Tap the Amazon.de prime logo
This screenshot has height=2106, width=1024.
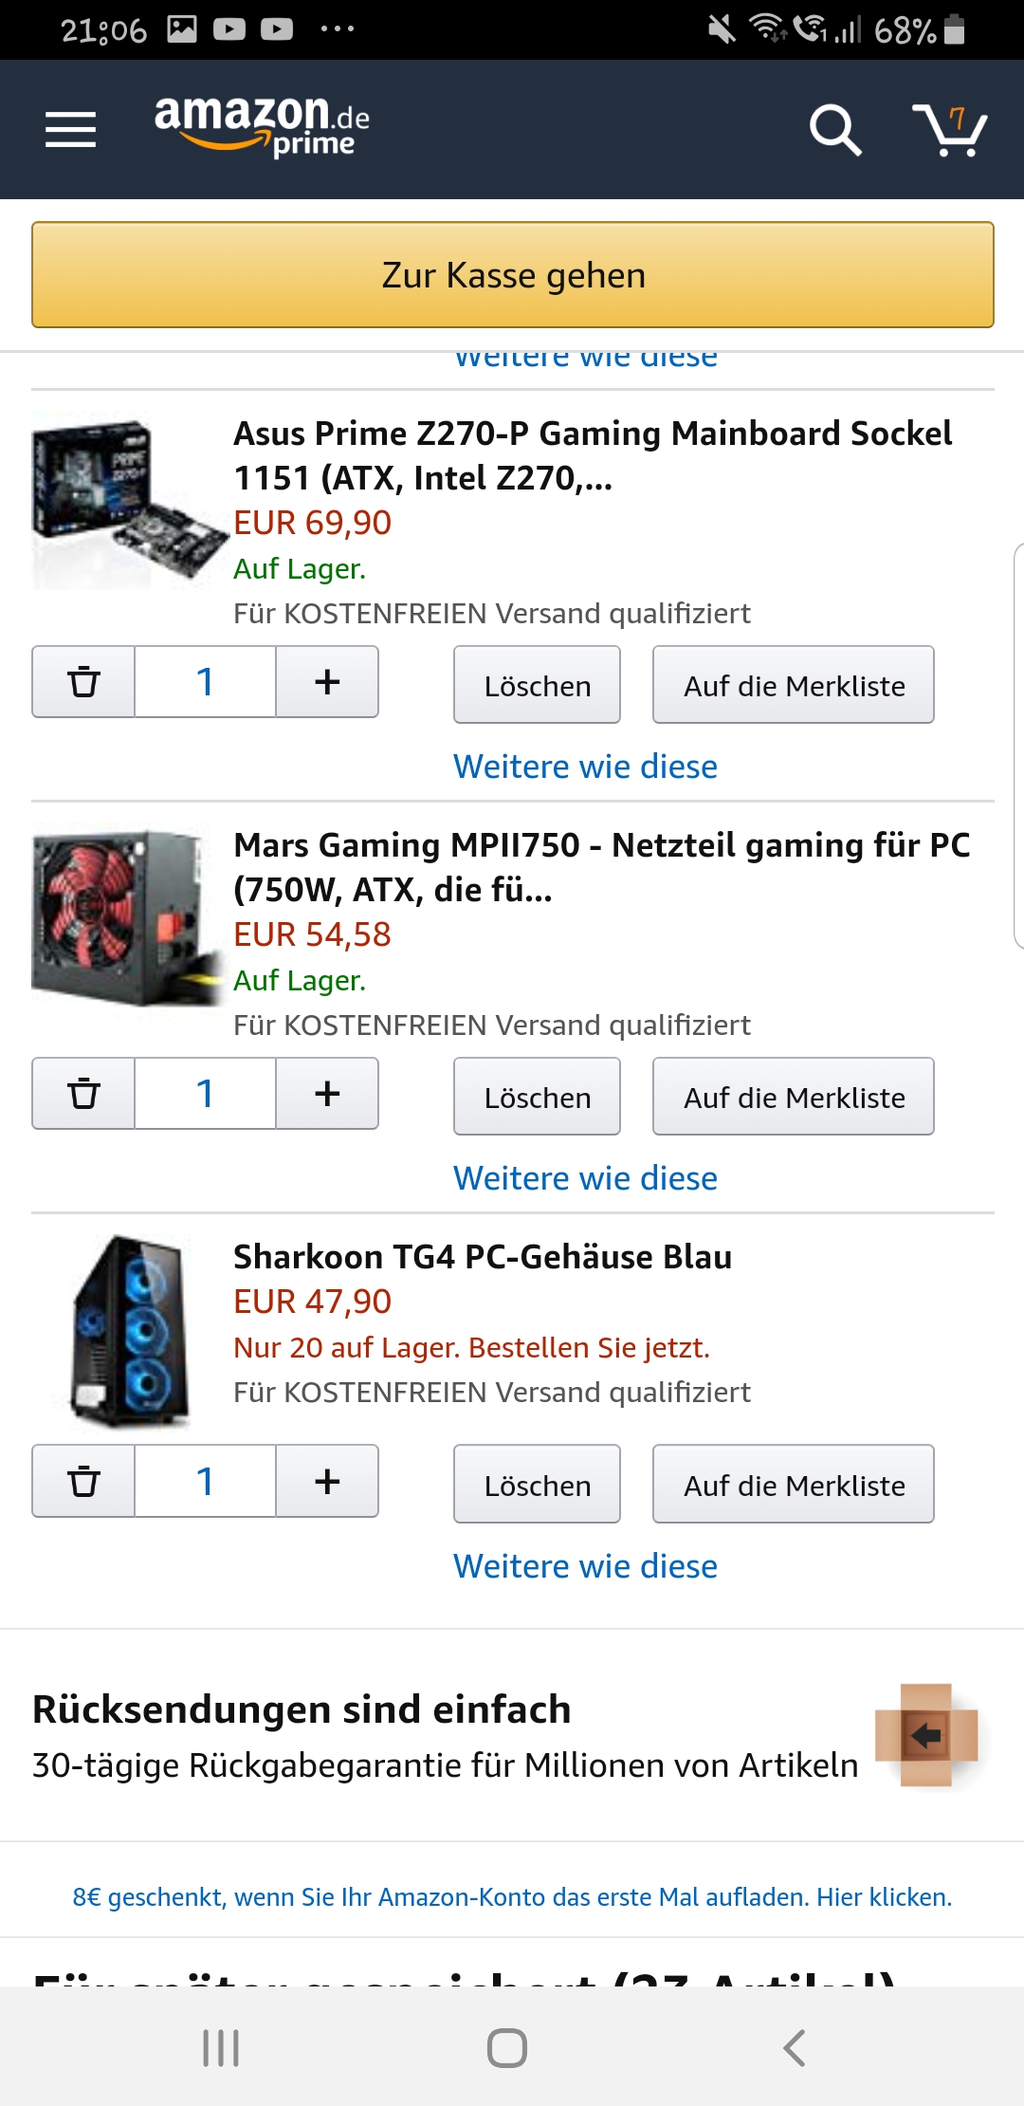[262, 125]
